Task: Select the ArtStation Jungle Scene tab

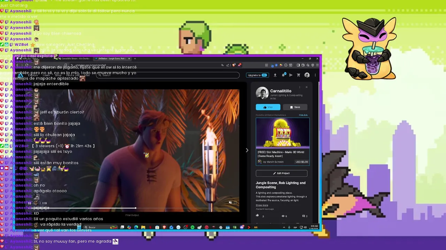Action: click(x=112, y=59)
